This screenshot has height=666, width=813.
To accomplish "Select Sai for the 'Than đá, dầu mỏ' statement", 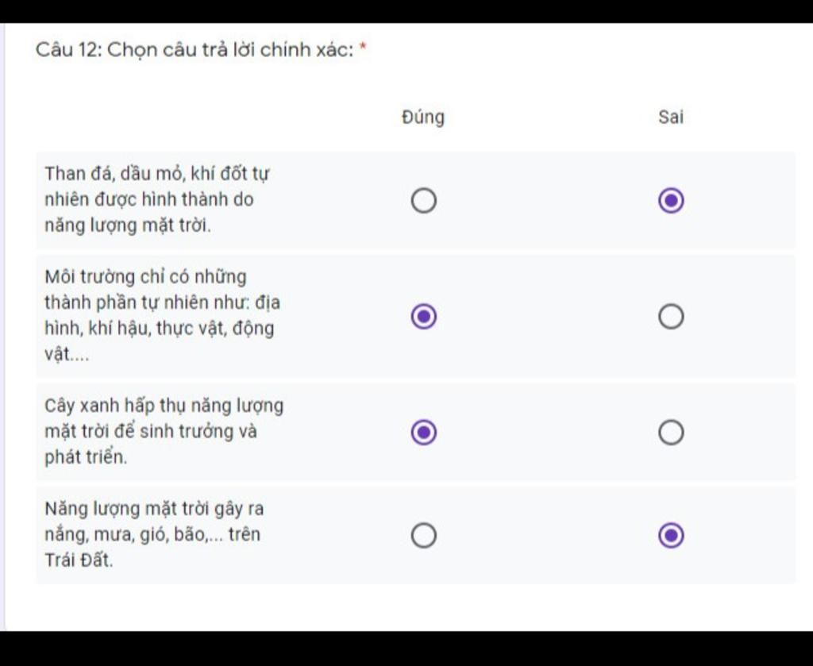I will pos(671,201).
